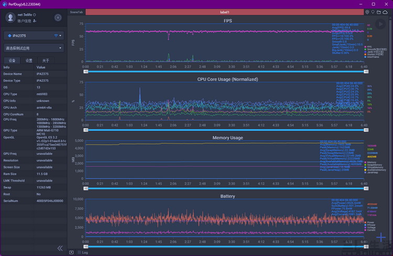Click the CPU Core Usage (Normalized) title
This screenshot has height=256, width=393.
[x=227, y=79]
